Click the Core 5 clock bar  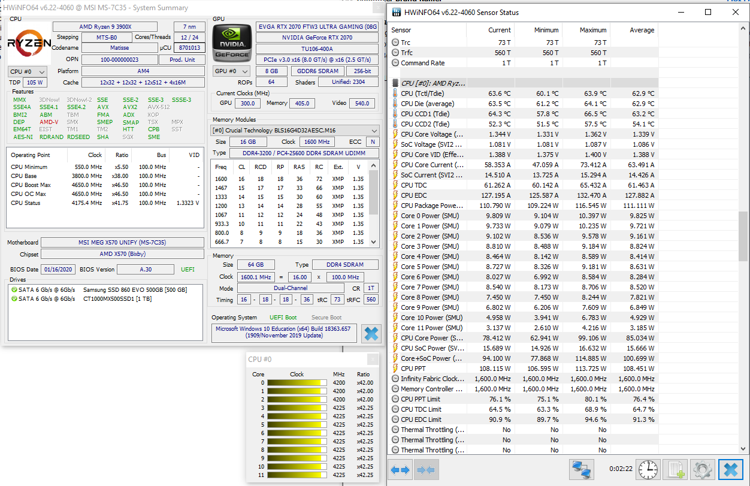(297, 424)
